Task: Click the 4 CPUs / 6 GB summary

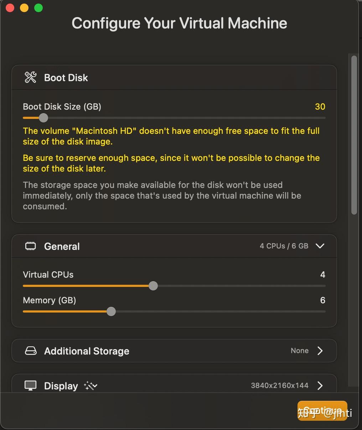Action: click(x=284, y=246)
